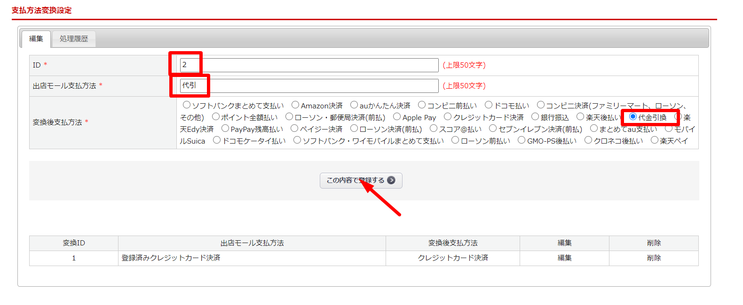Viewport: 743px width, 305px height.
Task: Click 出店モール支払方法 column header in table
Action: pyautogui.click(x=252, y=243)
